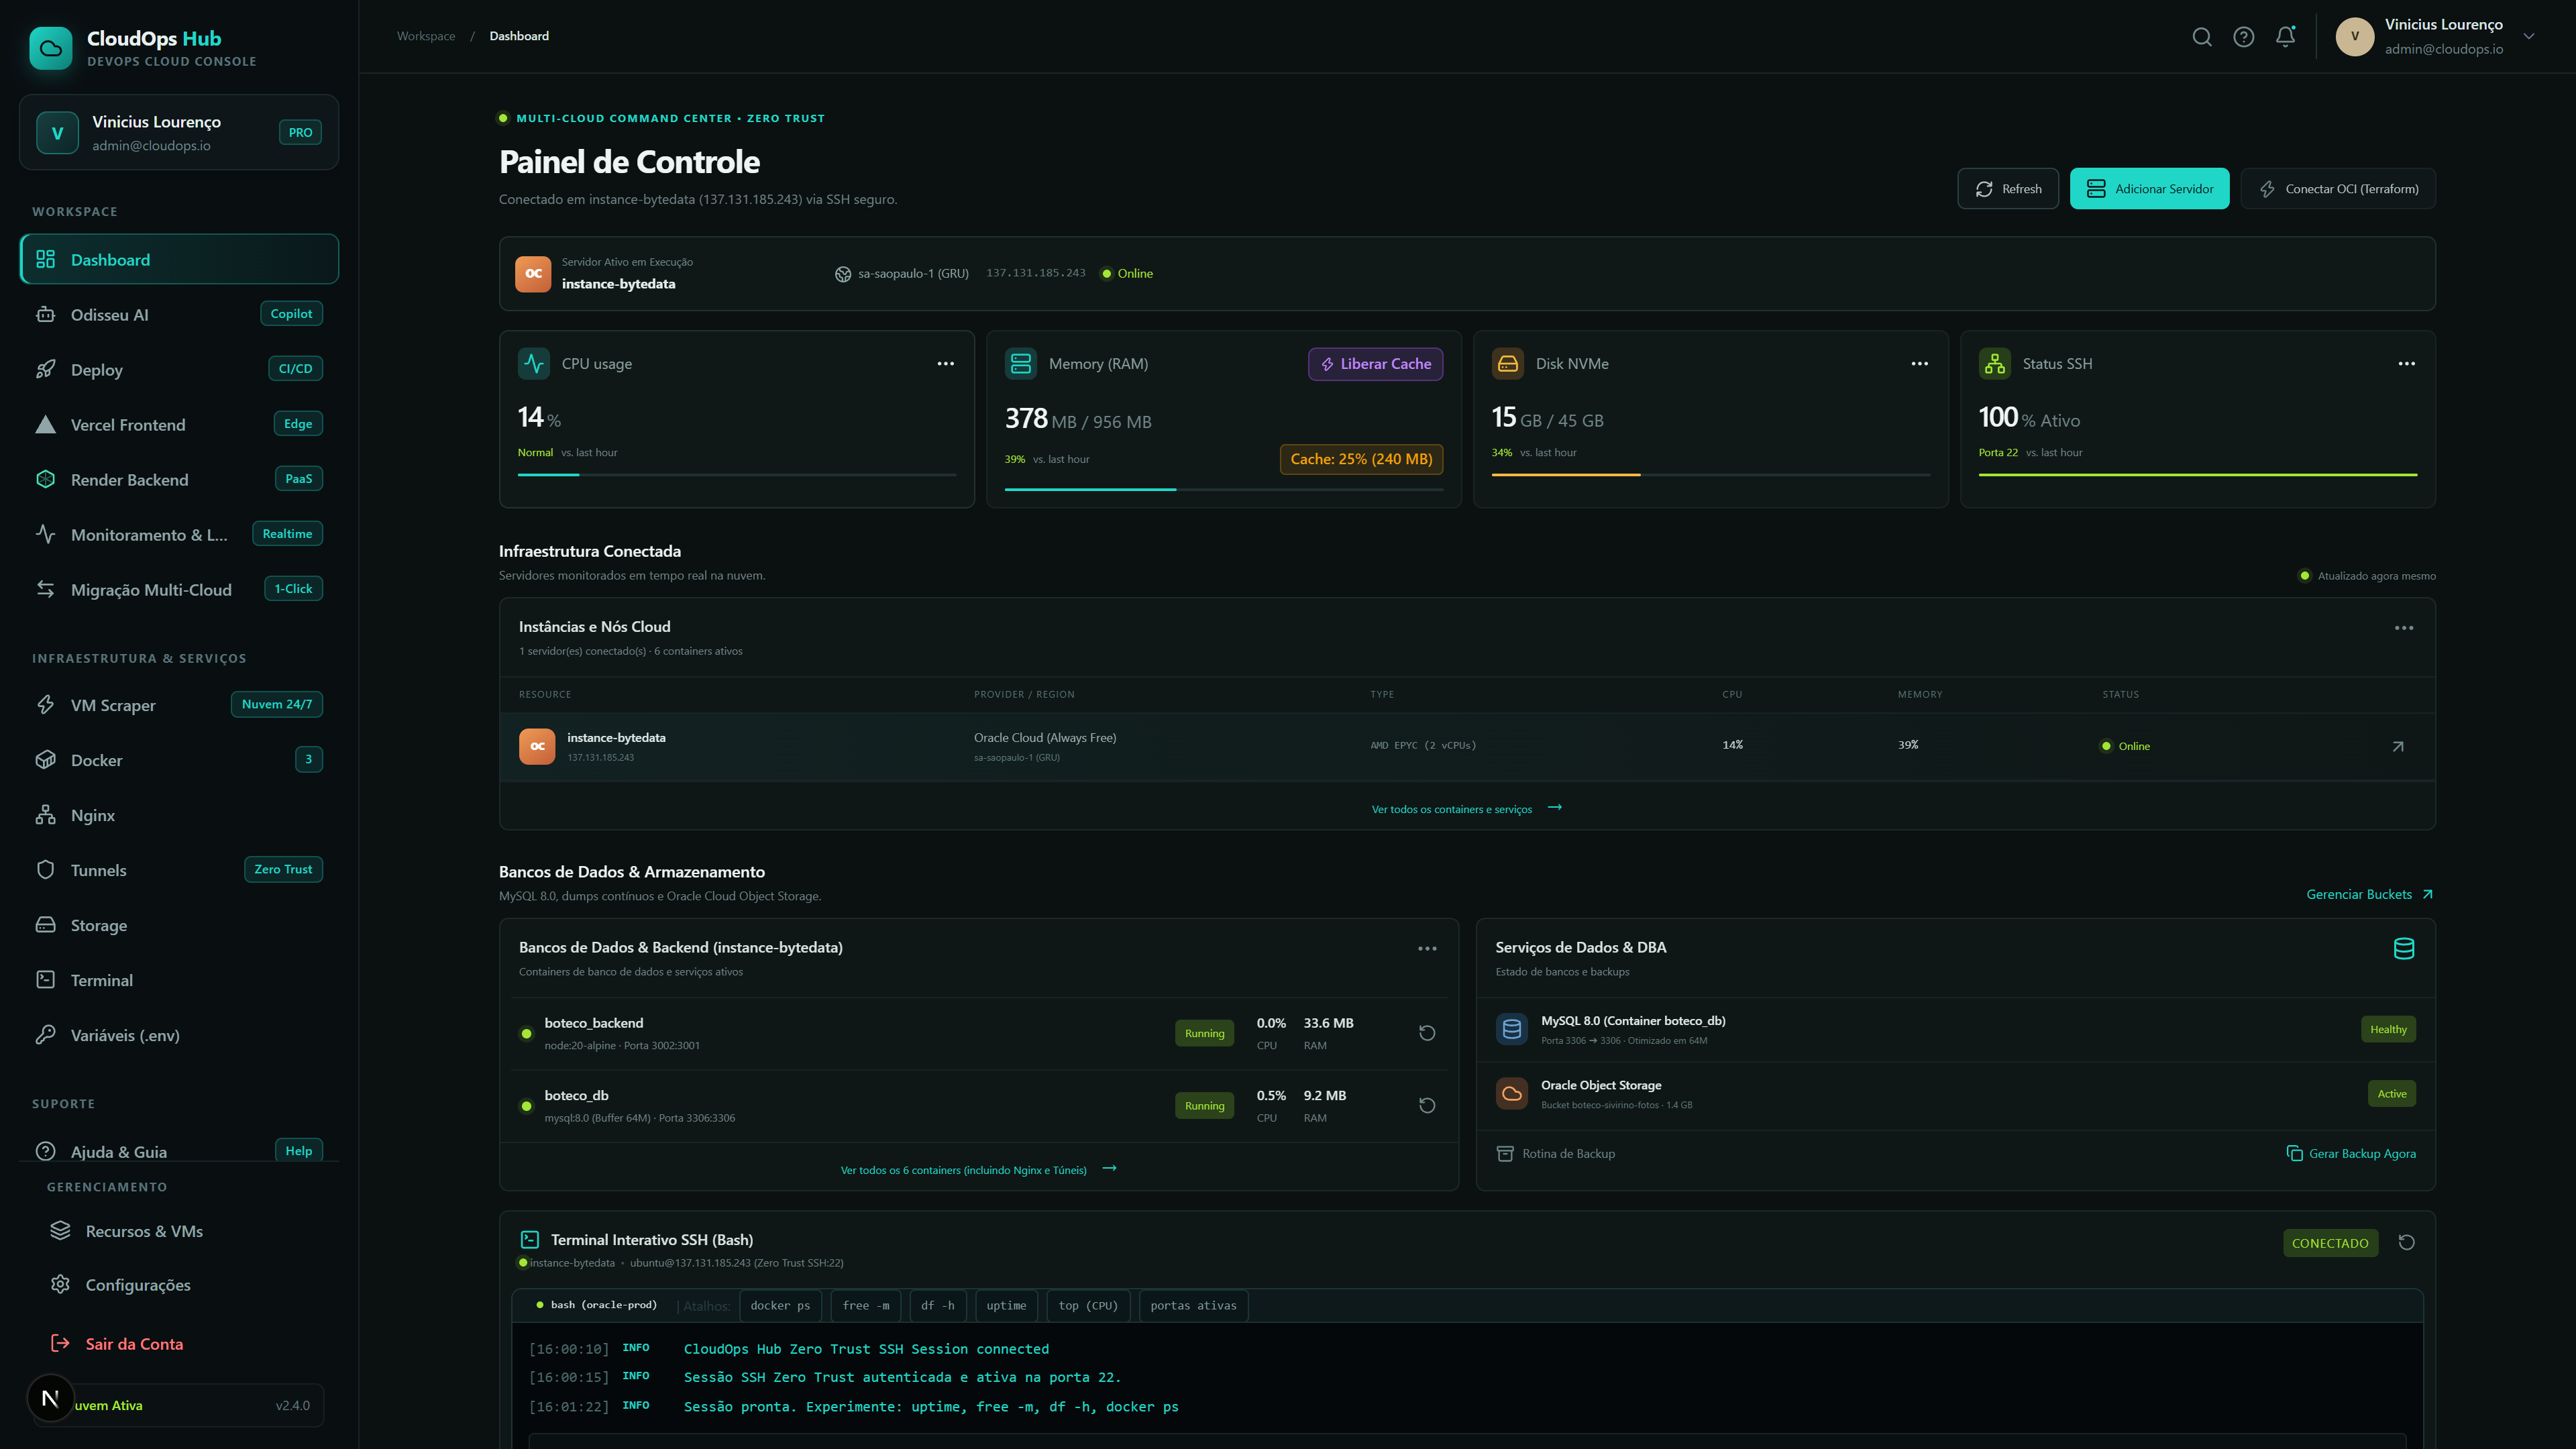Click the MySQL 8.0 database icon

coord(1512,1029)
